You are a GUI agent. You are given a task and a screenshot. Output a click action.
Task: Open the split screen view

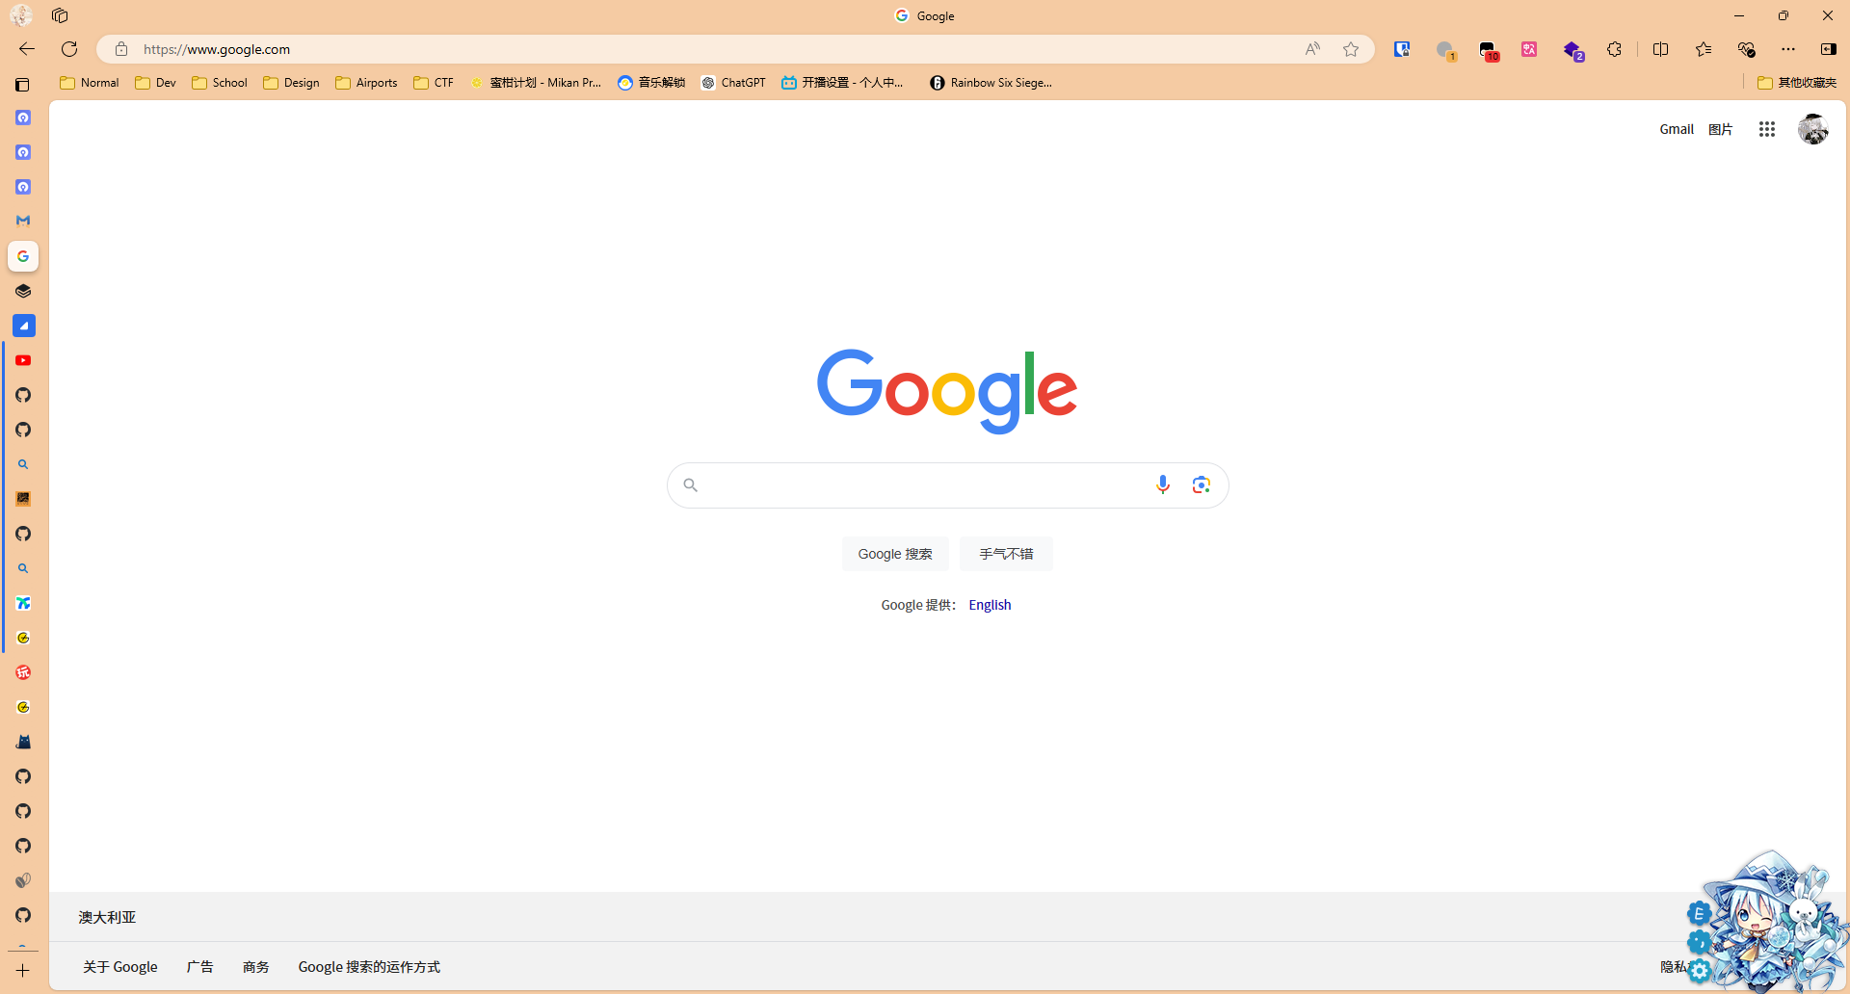[x=1660, y=49]
